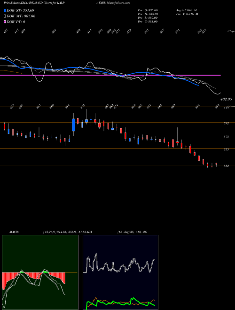Select the DOW MT value label
Screen dimensions: 235x310
(x=21, y=16)
